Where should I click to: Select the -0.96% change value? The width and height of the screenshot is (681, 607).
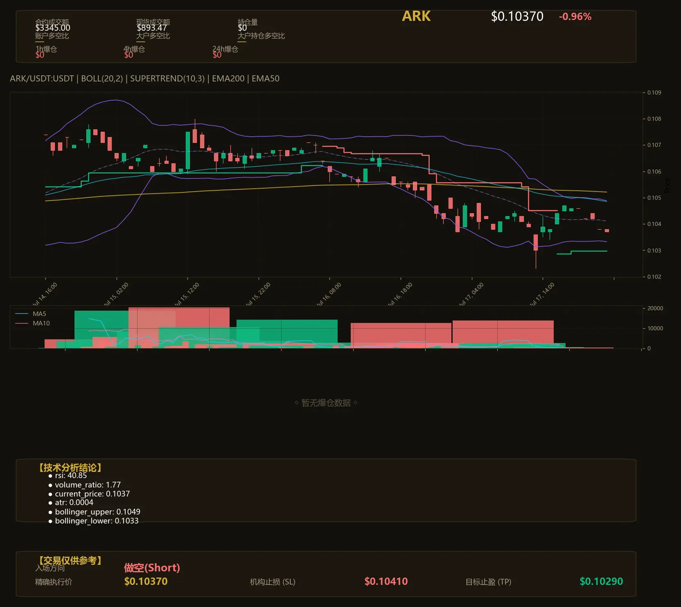click(575, 17)
